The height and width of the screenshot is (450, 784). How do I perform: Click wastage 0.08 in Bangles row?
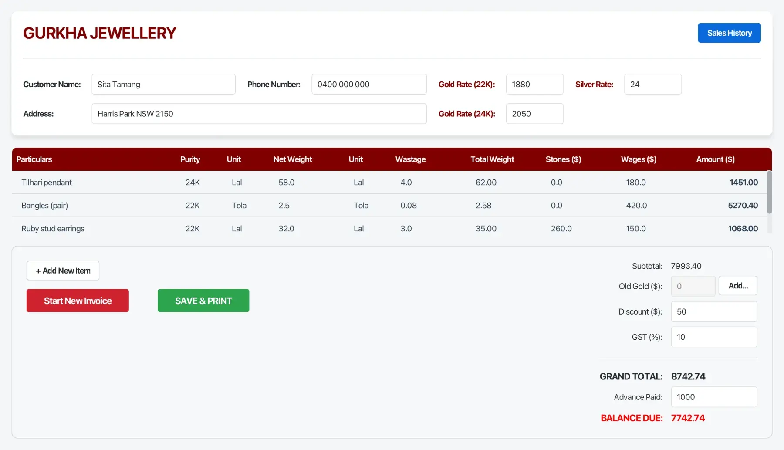pos(409,206)
